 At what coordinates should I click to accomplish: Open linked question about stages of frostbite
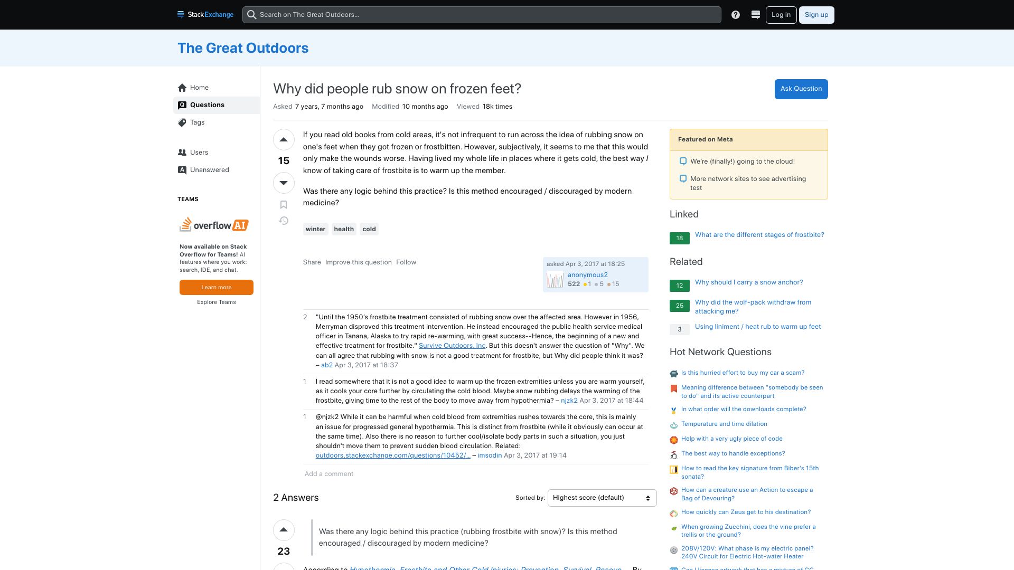coord(759,235)
